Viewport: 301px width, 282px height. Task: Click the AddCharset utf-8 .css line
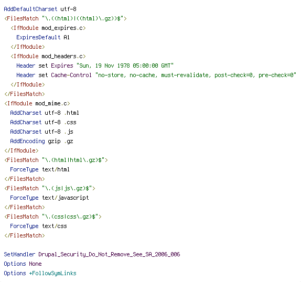tap(43, 122)
